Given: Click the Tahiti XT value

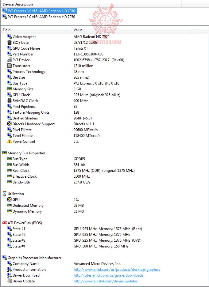Looking at the screenshot, I should pos(81,48).
